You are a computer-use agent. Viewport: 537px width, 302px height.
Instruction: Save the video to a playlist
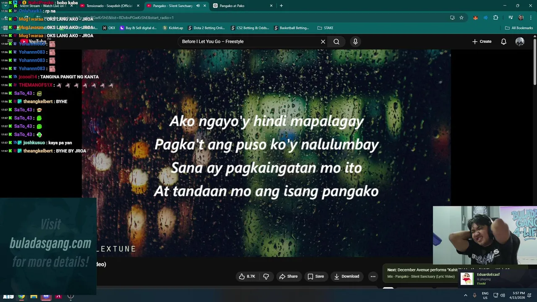pos(315,276)
